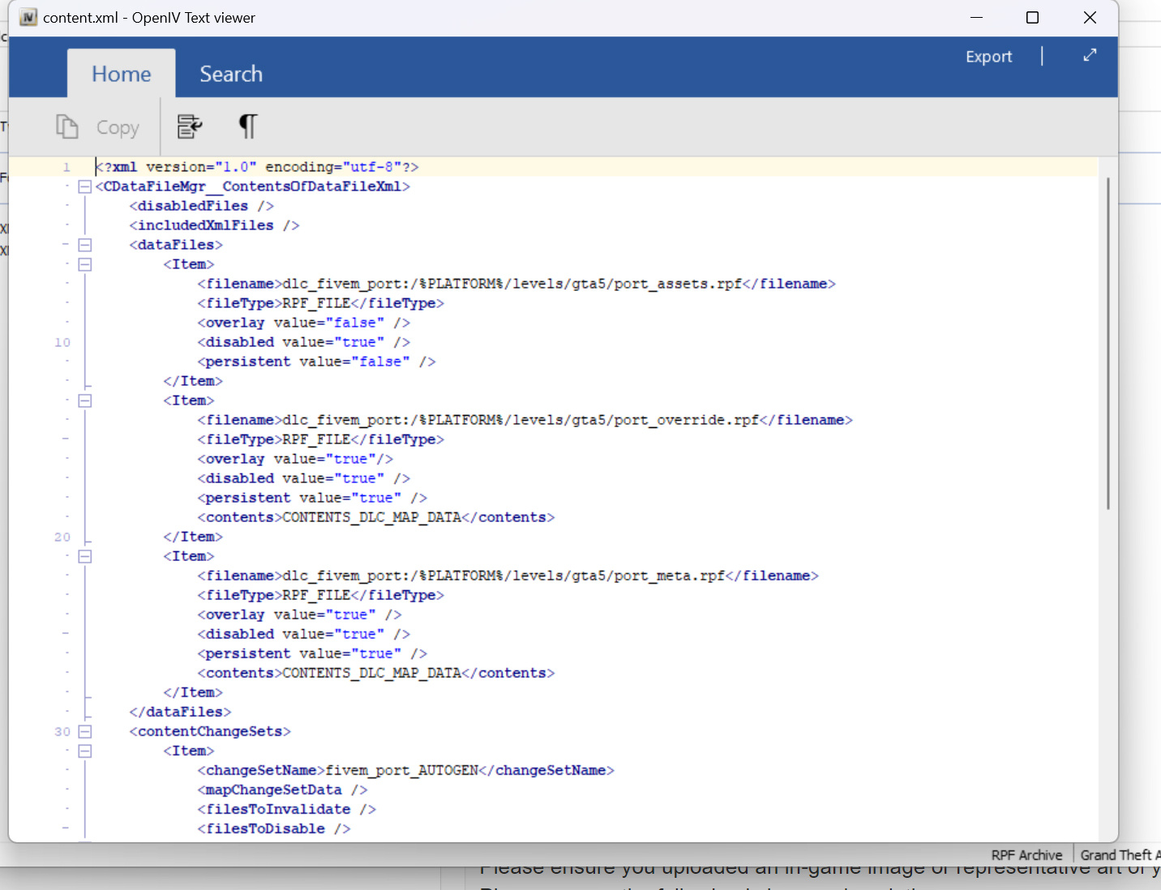Open the Home tab
1161x890 pixels.
click(122, 74)
